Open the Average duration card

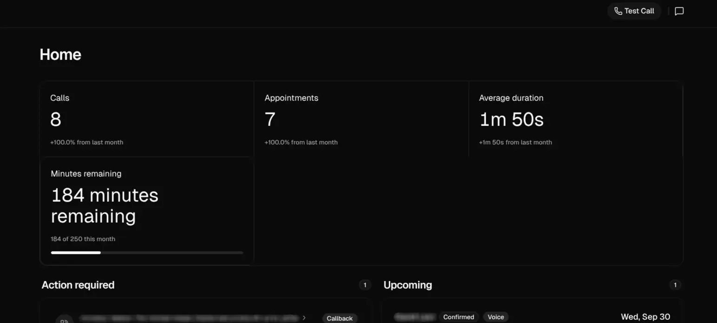coord(576,119)
